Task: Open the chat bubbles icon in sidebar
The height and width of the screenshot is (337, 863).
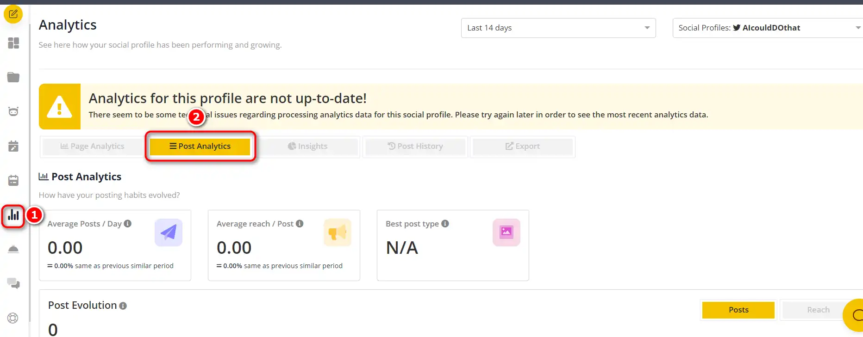Action: point(13,283)
